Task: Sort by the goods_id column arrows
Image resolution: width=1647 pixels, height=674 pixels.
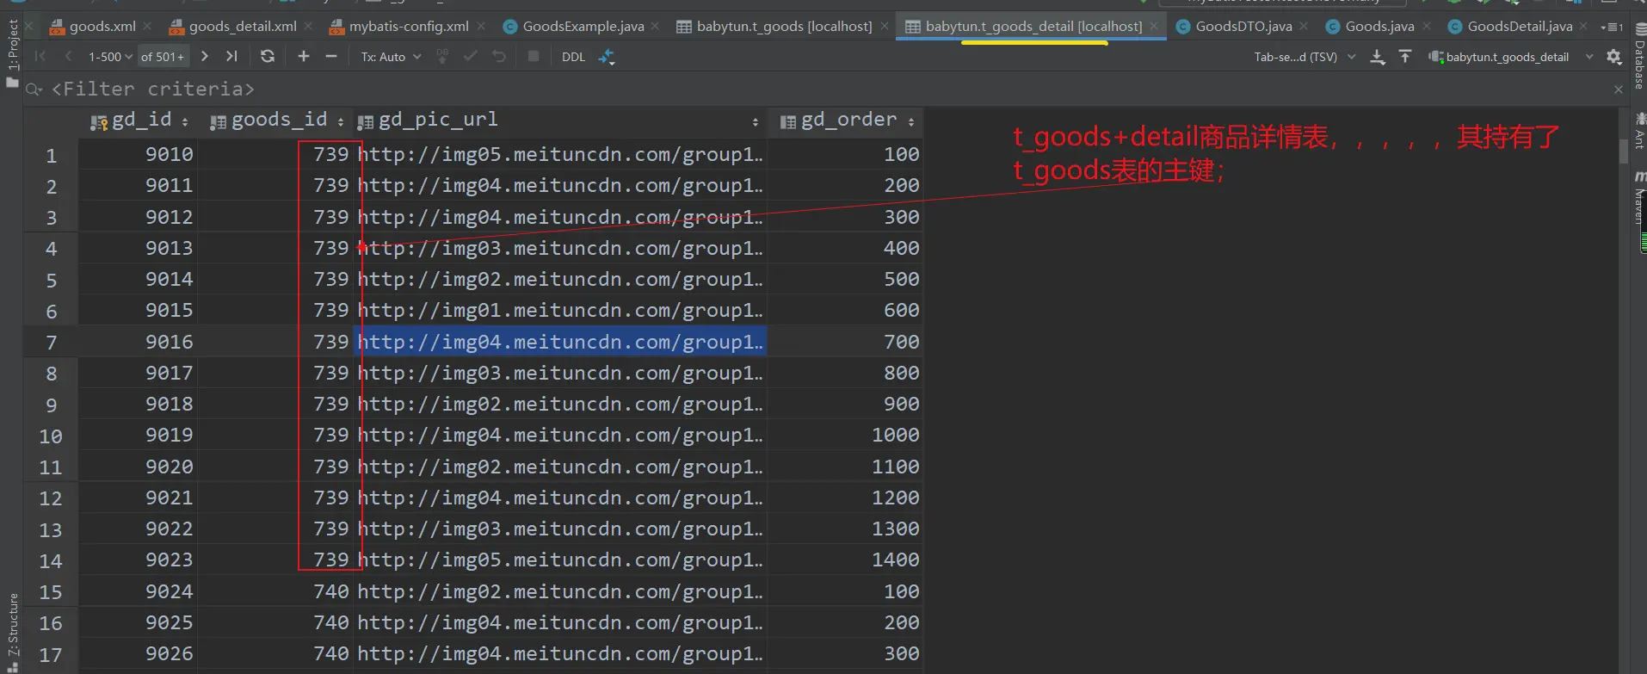Action: 341,122
